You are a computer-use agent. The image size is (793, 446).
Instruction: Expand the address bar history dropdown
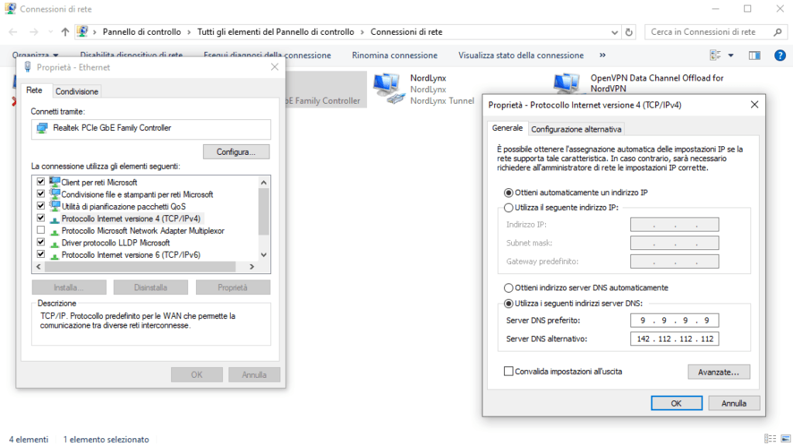pos(614,32)
